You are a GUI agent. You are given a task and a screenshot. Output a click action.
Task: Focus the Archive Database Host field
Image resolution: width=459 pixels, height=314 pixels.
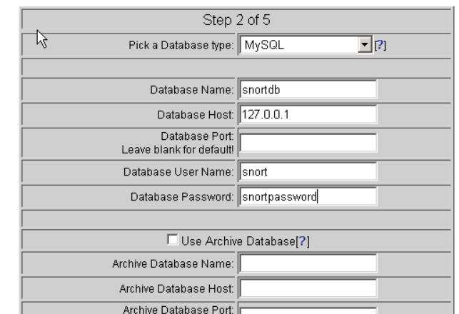308,289
